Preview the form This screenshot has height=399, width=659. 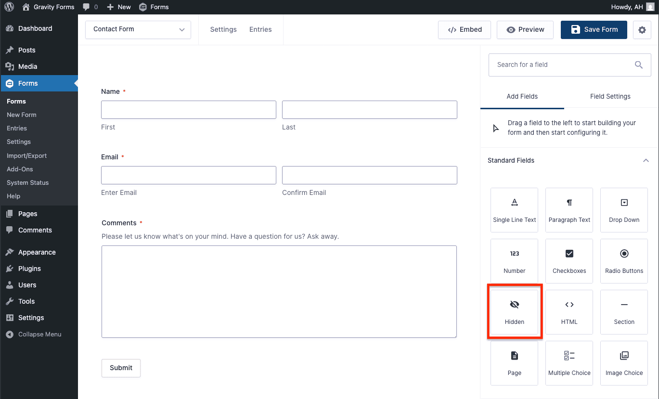coord(525,29)
